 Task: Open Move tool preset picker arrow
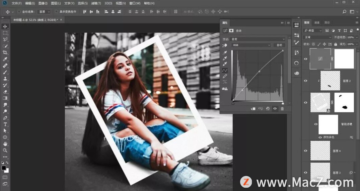coord(13,12)
